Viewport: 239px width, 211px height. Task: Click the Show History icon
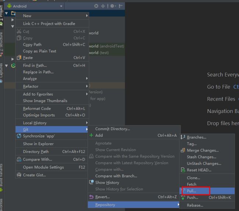(91, 182)
